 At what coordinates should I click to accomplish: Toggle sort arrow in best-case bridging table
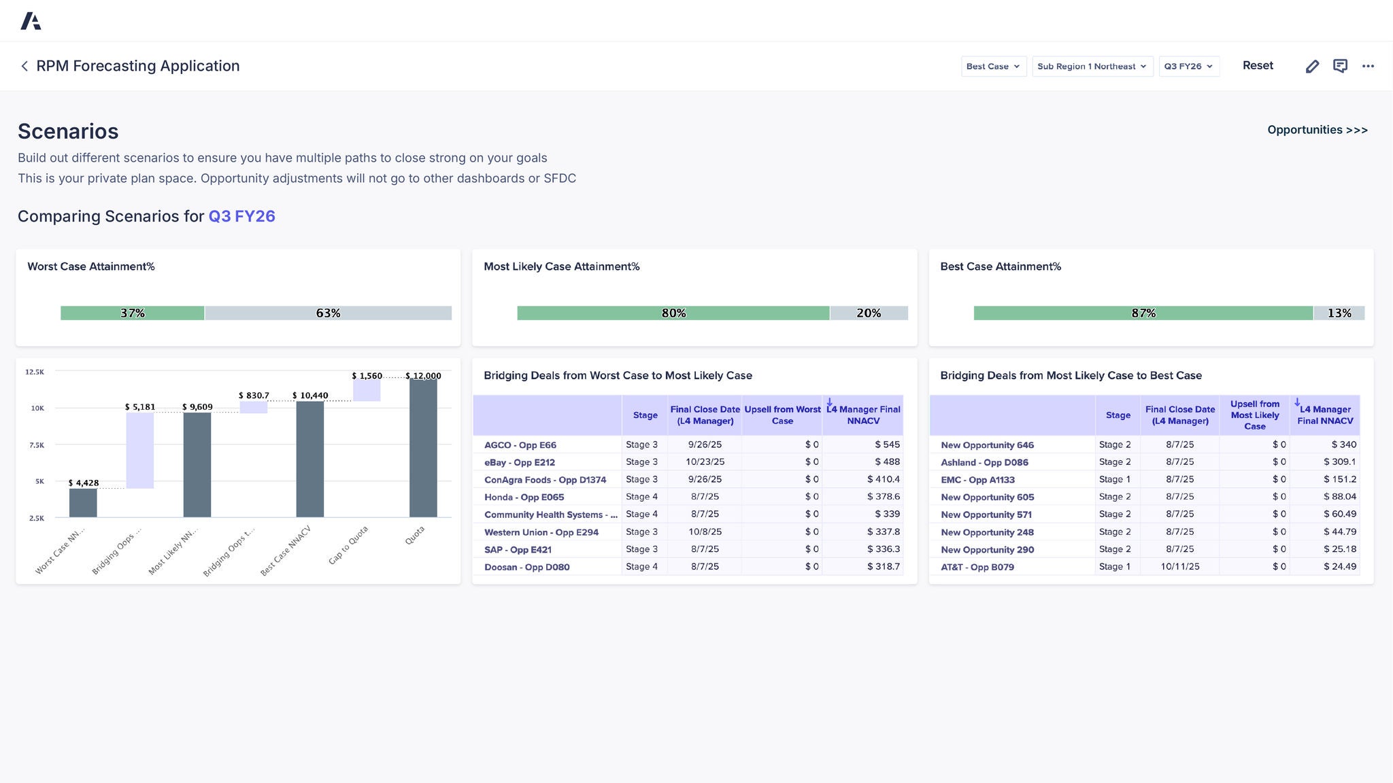click(x=1296, y=402)
